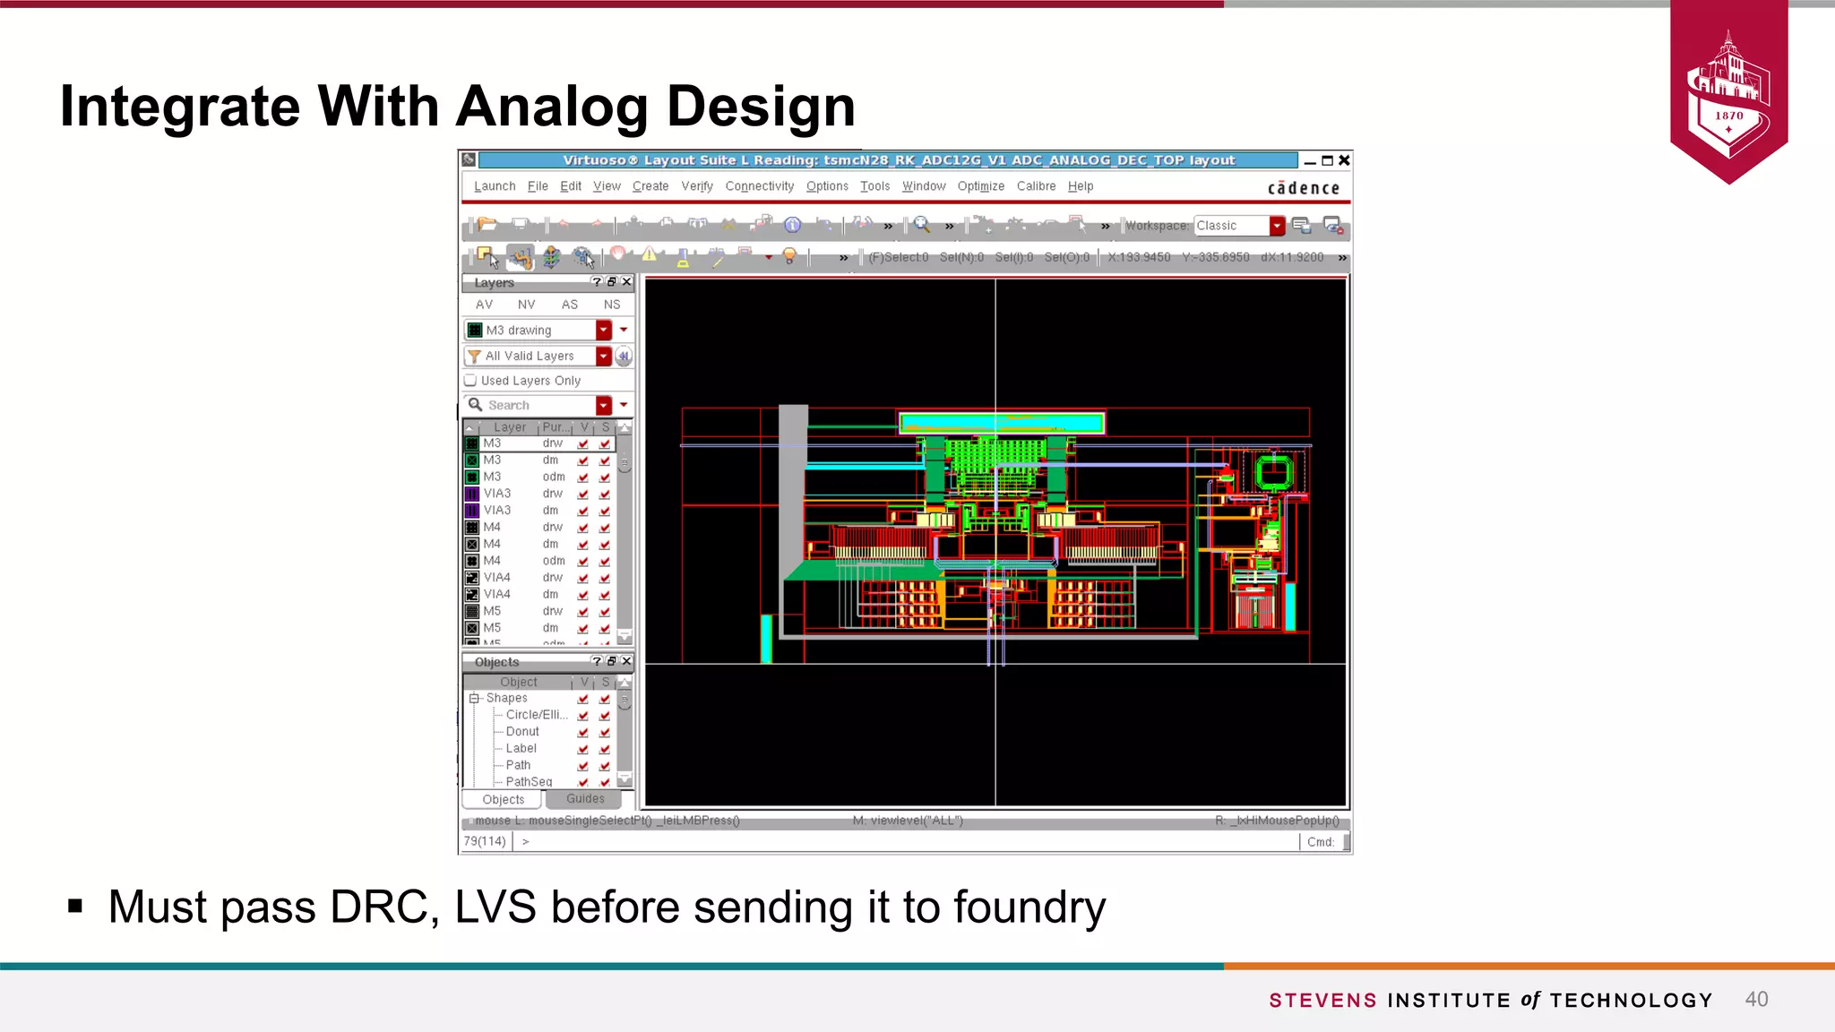1835x1032 pixels.
Task: Click the yellow warning triangle icon
Action: pyautogui.click(x=650, y=255)
